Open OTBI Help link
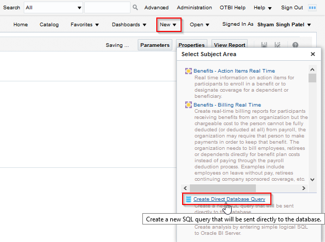The width and height of the screenshot is (325, 242). pyautogui.click(x=233, y=8)
